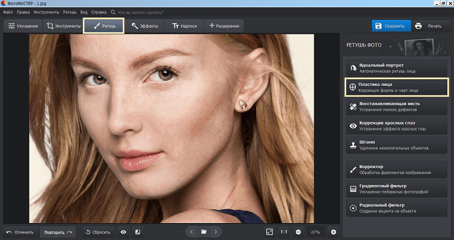Open Градиентный фильтр tool
This screenshot has width=454, height=240.
coord(396,189)
